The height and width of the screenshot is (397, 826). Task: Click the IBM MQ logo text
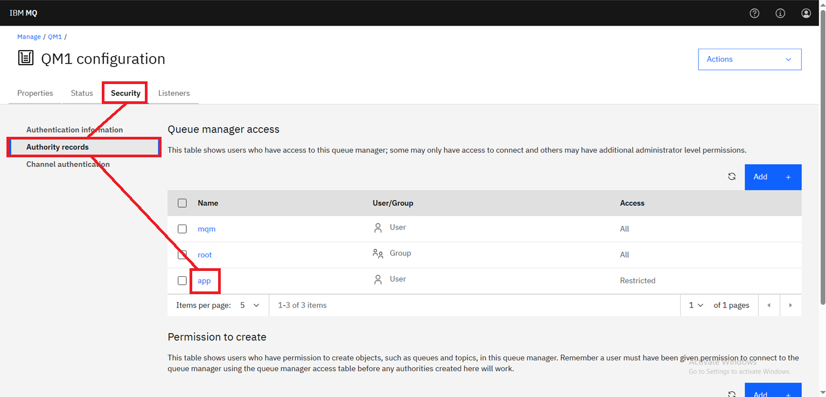[23, 13]
